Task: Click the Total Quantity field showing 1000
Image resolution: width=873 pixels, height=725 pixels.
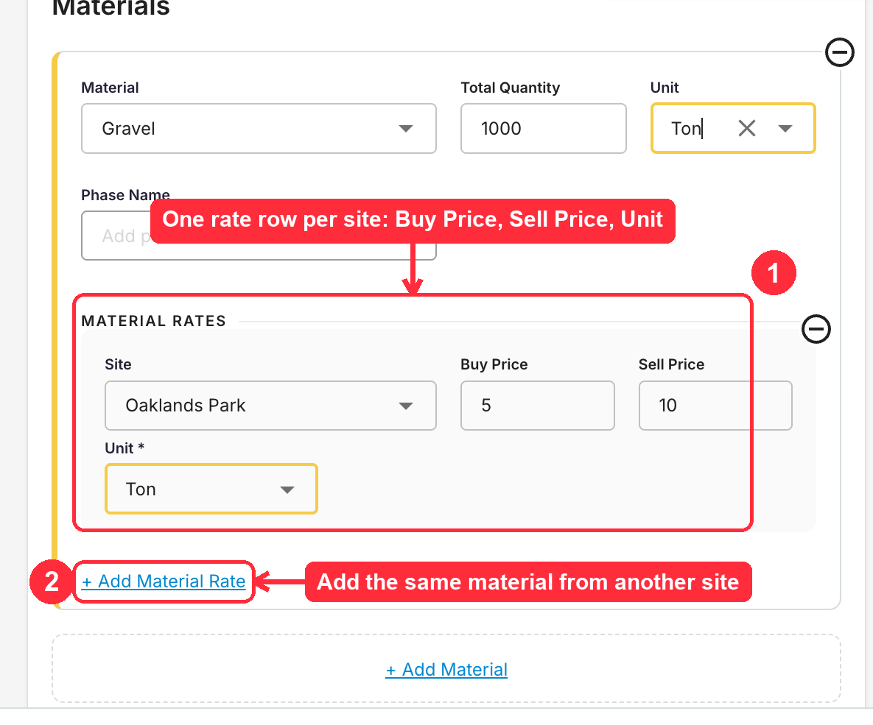Action: coord(544,129)
